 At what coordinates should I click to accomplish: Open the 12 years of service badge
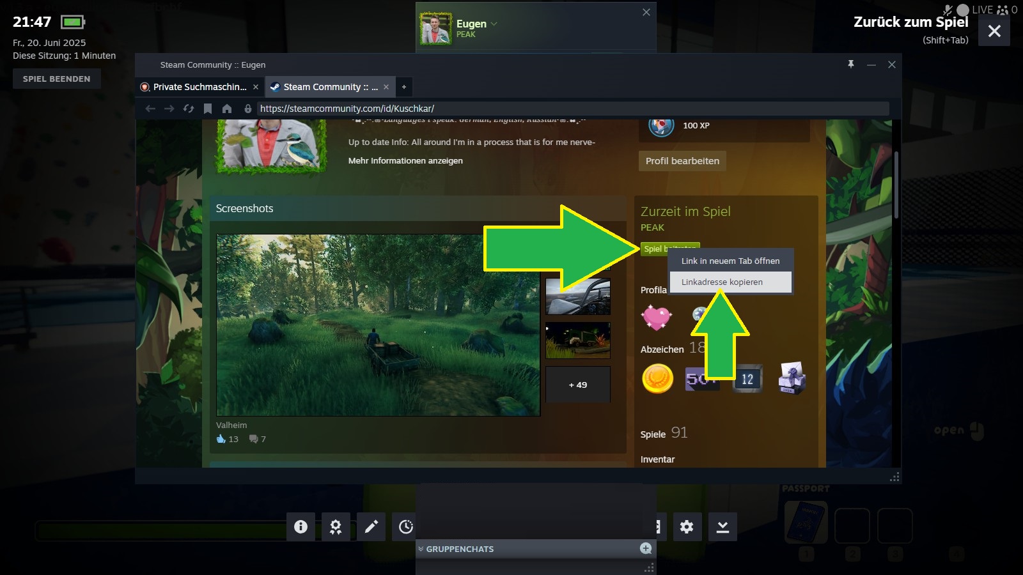[747, 379]
